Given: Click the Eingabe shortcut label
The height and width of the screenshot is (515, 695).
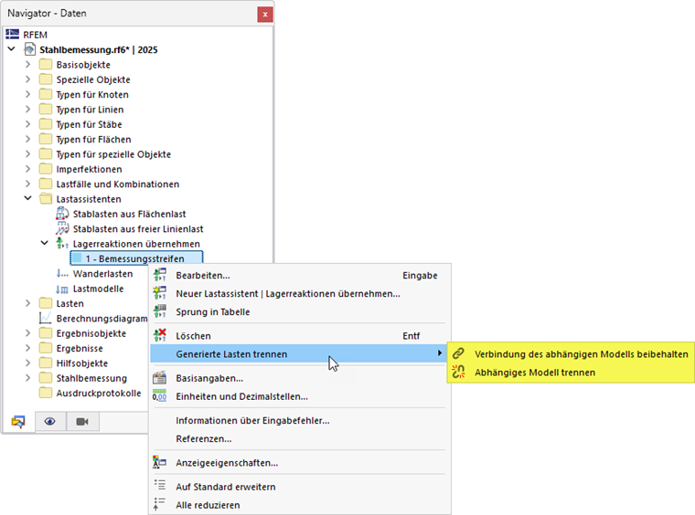Looking at the screenshot, I should coord(420,275).
